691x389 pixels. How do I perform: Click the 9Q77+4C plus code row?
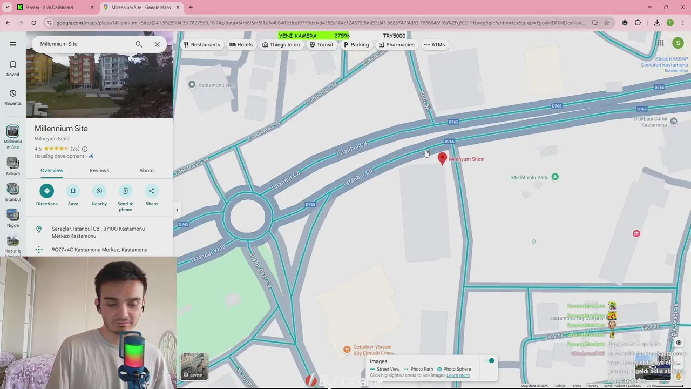99,250
